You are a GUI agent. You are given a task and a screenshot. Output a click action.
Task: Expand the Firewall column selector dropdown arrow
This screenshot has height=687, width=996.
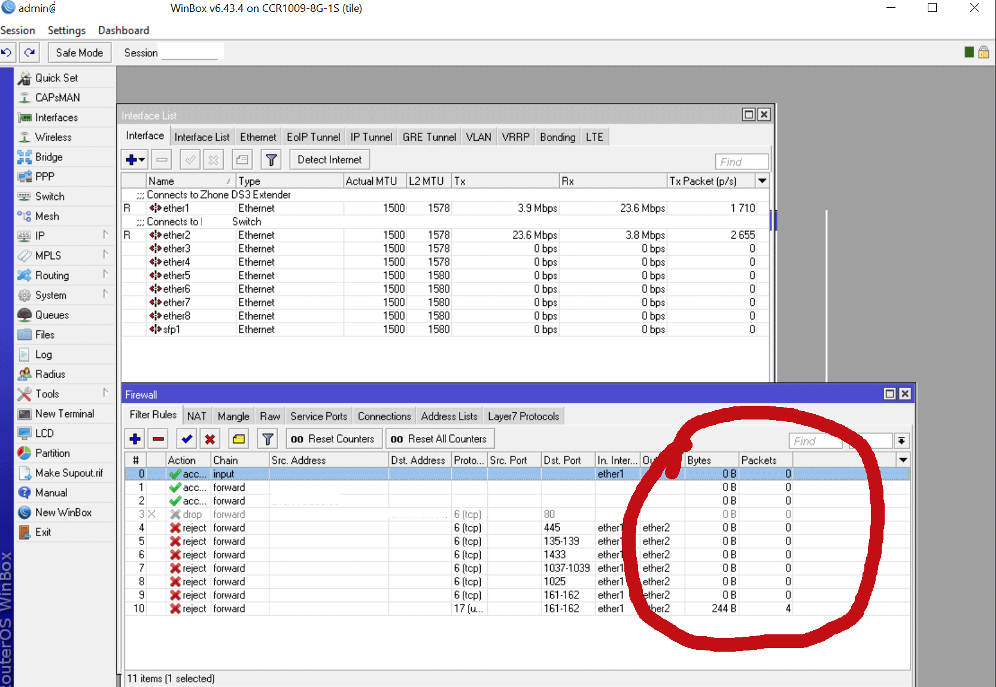click(903, 460)
